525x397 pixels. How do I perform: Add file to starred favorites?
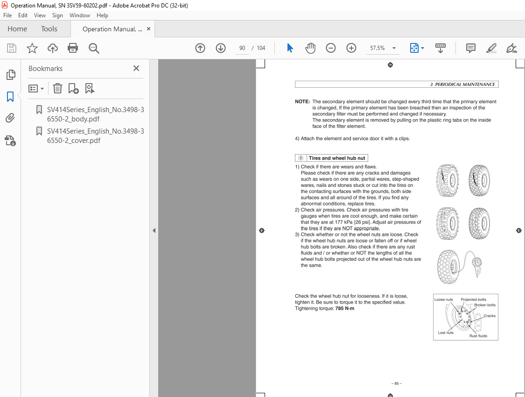coord(32,48)
